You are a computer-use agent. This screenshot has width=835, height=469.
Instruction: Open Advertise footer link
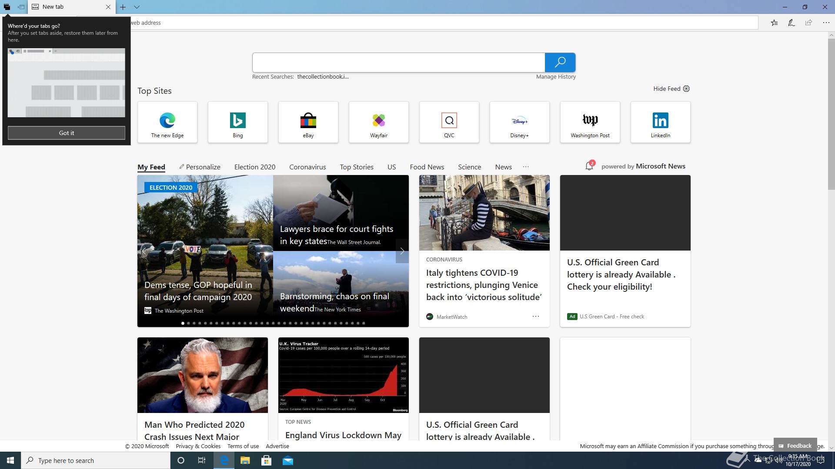(x=277, y=446)
